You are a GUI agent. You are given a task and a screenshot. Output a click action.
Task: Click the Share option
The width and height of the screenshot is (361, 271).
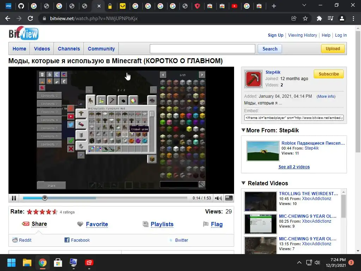[x=39, y=224]
